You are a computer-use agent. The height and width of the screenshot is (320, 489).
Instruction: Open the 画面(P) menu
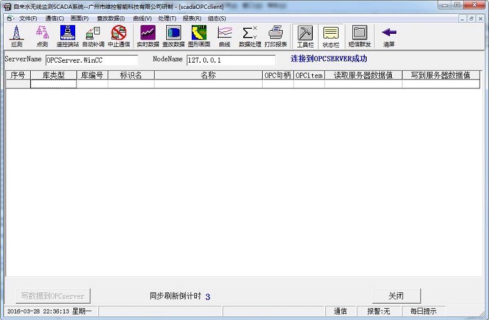80,18
